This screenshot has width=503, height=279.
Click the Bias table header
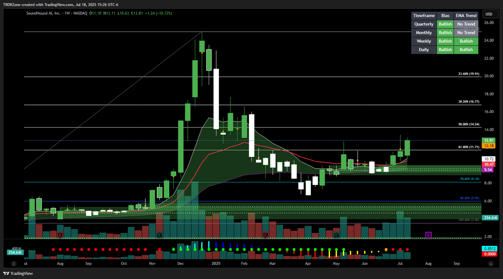point(445,15)
